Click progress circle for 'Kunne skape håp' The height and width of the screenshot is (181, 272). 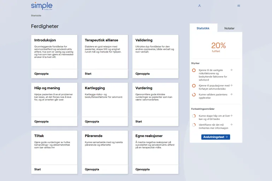[194, 116]
